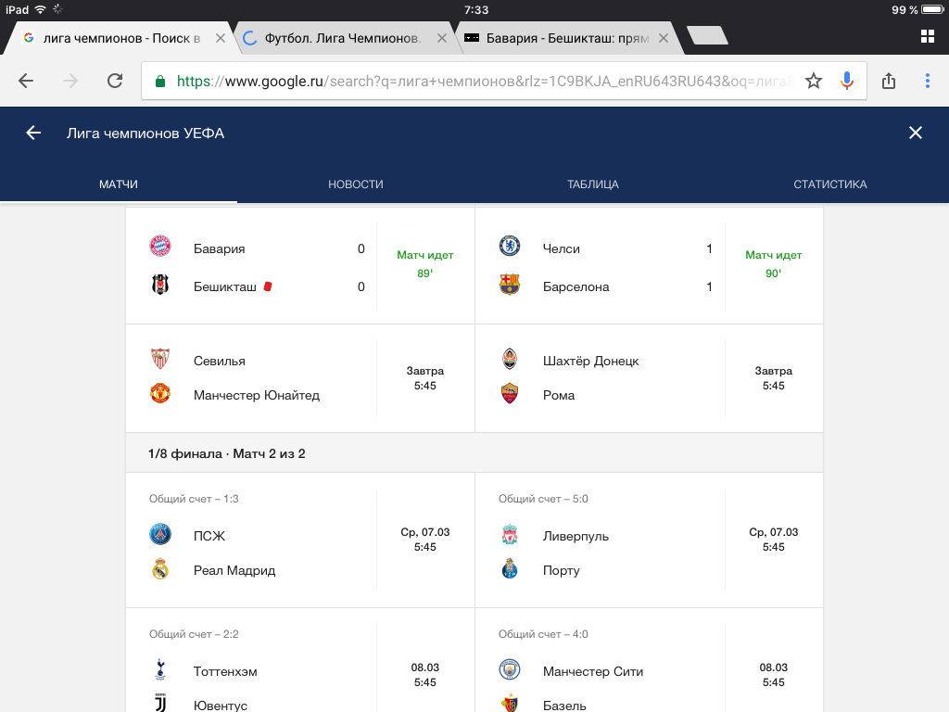Open the new tab button
Viewport: 949px width, 712px height.
(x=707, y=36)
